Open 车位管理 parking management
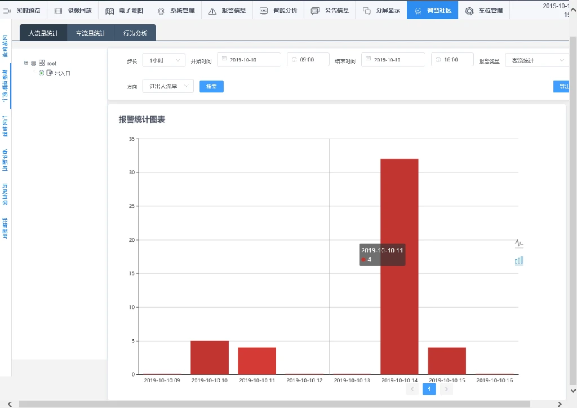The image size is (577, 408). coord(484,11)
